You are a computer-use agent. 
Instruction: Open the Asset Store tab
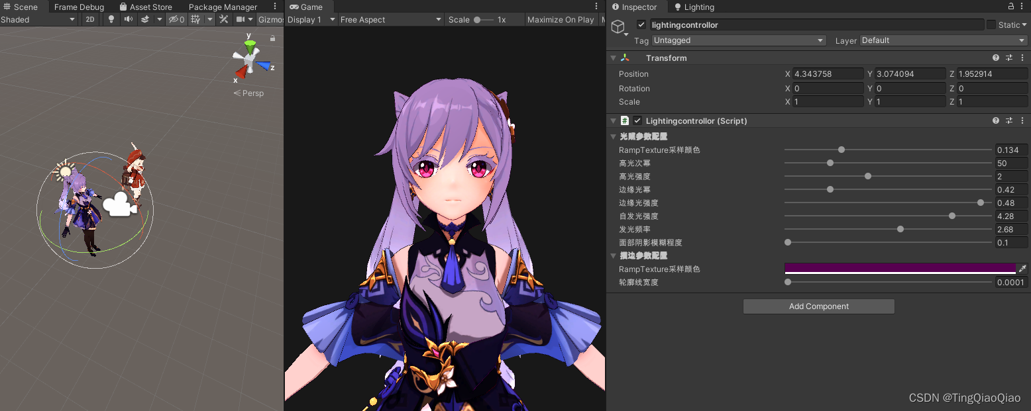click(x=146, y=7)
